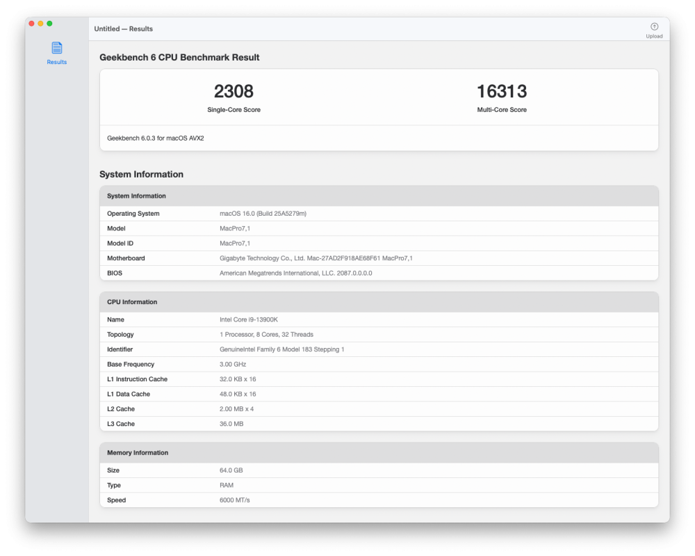The image size is (695, 556).
Task: Click the 'L3 Cache' row label
Action: pos(121,424)
